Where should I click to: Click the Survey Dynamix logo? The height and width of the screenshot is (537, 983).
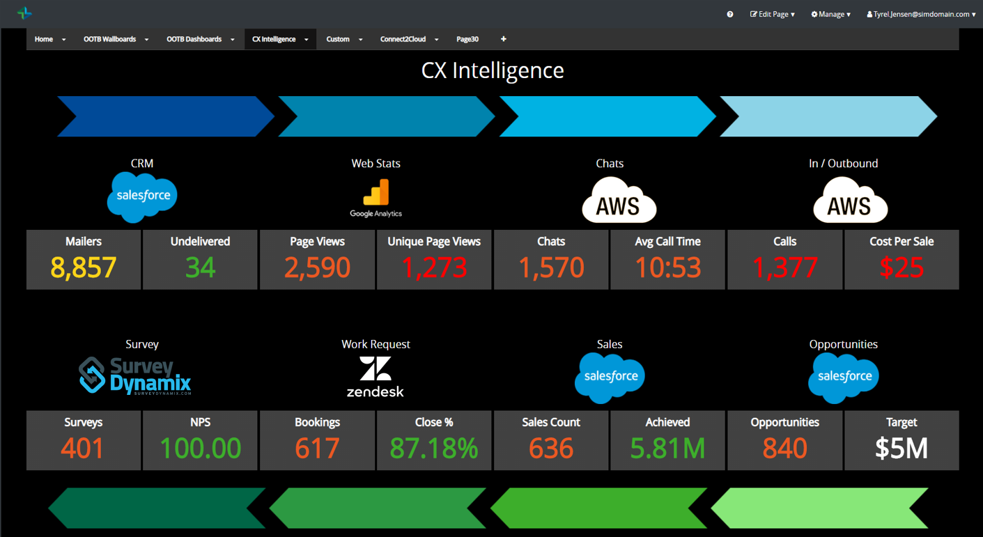pyautogui.click(x=134, y=376)
